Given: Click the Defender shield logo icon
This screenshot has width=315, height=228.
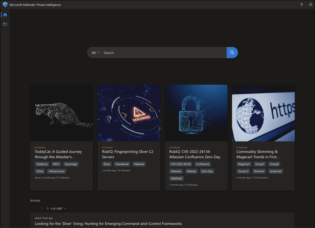Looking at the screenshot, I should point(5,5).
